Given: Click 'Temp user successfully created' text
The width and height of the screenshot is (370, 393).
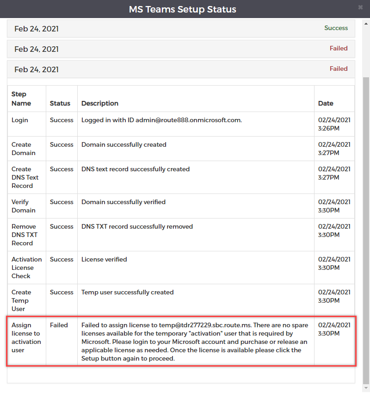Looking at the screenshot, I should 128,292.
